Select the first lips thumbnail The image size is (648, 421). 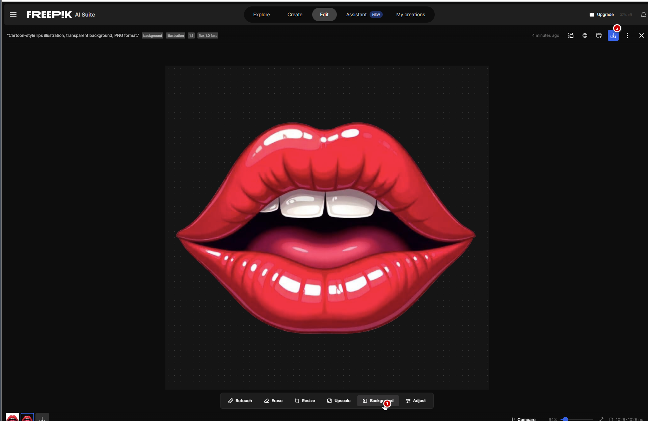click(12, 418)
